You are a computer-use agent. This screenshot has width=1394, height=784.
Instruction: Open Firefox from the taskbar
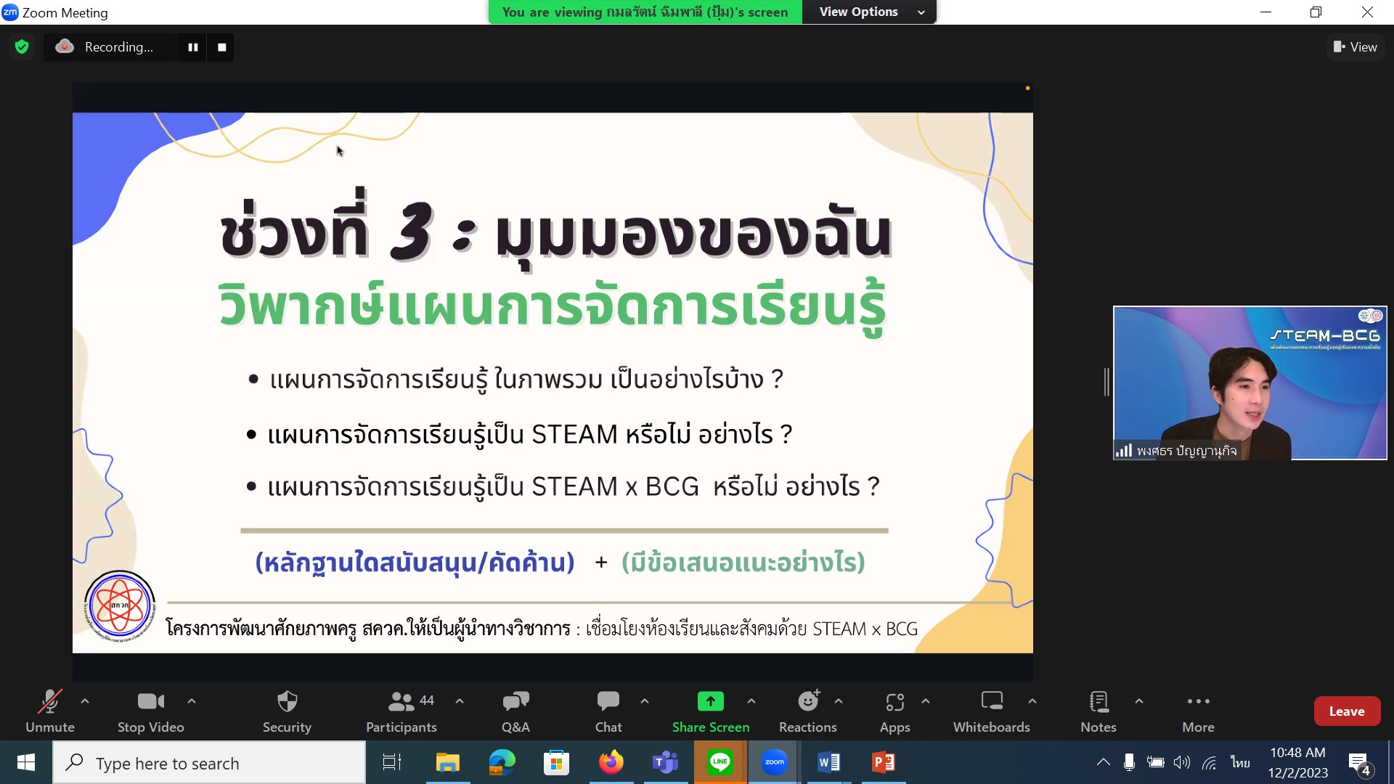(611, 762)
